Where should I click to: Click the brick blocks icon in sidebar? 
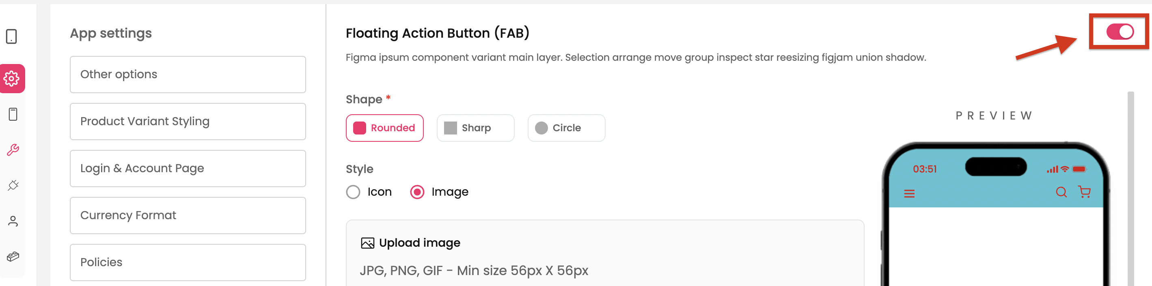tap(13, 256)
